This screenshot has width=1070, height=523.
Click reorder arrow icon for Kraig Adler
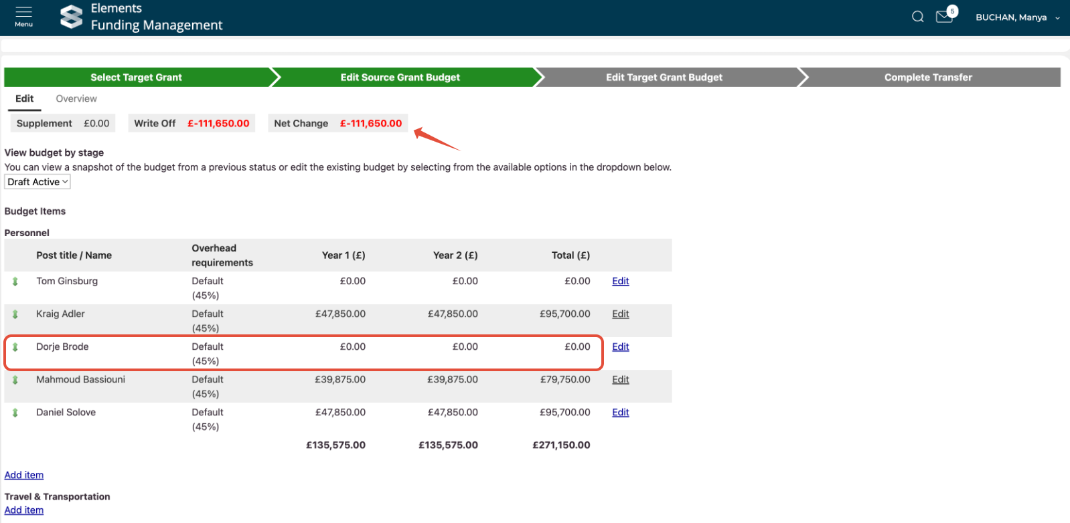pos(15,314)
